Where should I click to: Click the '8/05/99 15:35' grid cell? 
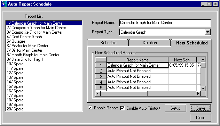point(182,65)
